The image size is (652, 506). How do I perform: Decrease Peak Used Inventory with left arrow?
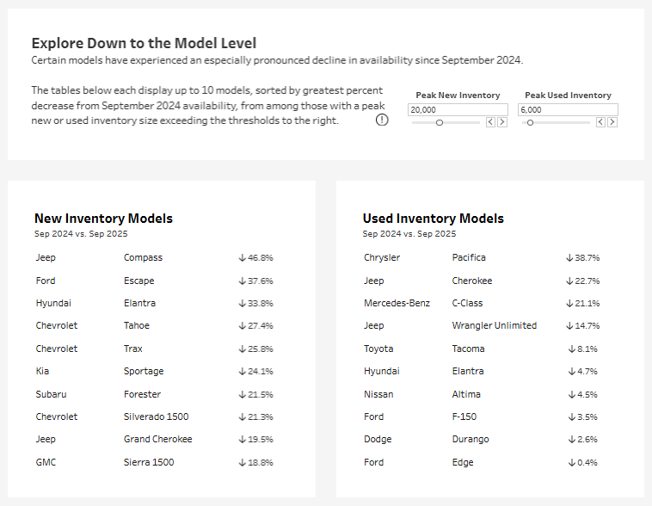tap(600, 122)
